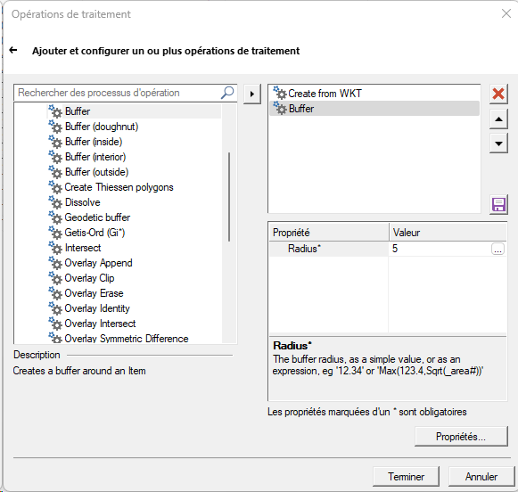
Task: Click the process list vertical scrollbar thumb
Action: (x=229, y=197)
